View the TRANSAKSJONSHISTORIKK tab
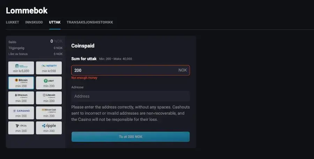Screen dimensions: 314x159 90,22
